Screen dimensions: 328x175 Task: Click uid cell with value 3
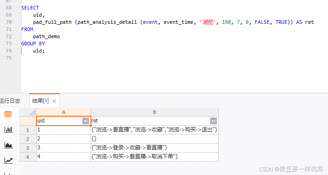point(63,148)
